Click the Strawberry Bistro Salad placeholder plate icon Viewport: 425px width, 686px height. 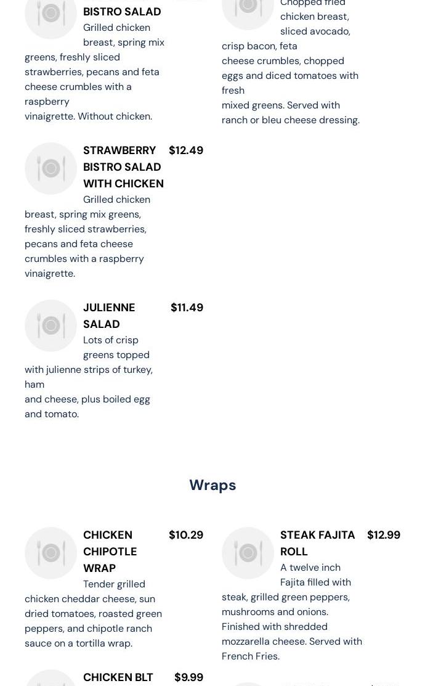51,168
